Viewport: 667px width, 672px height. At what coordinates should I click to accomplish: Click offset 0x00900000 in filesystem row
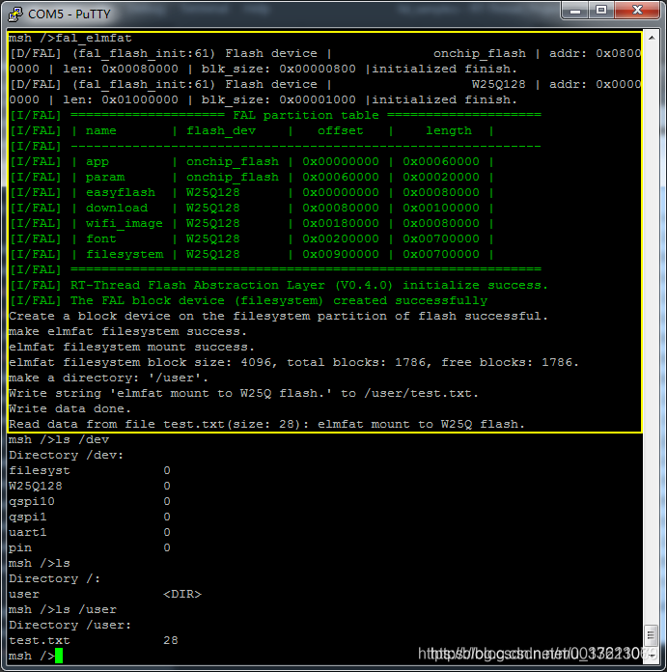tap(341, 254)
